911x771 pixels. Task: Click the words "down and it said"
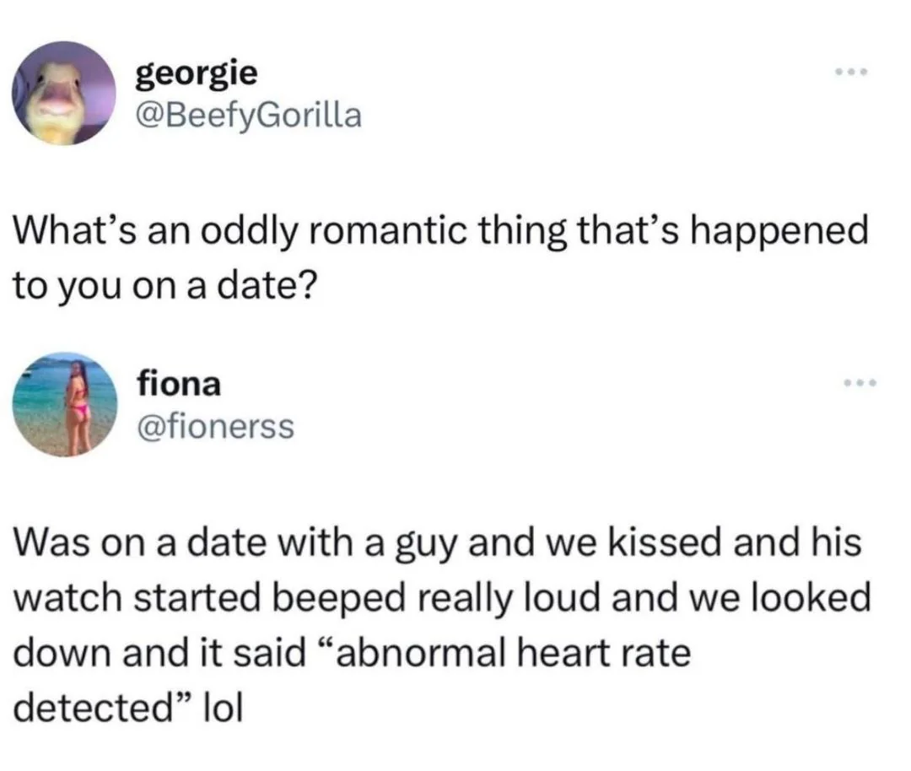click(159, 652)
